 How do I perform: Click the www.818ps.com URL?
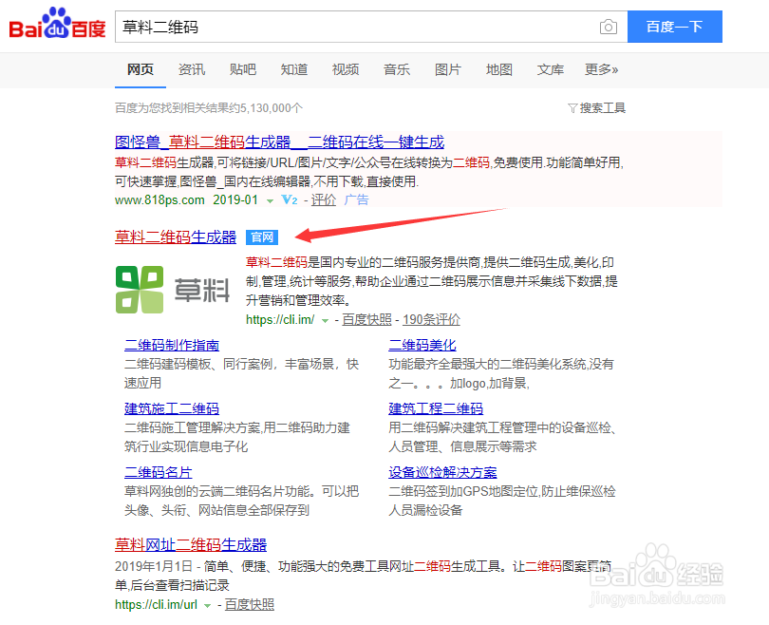(159, 200)
